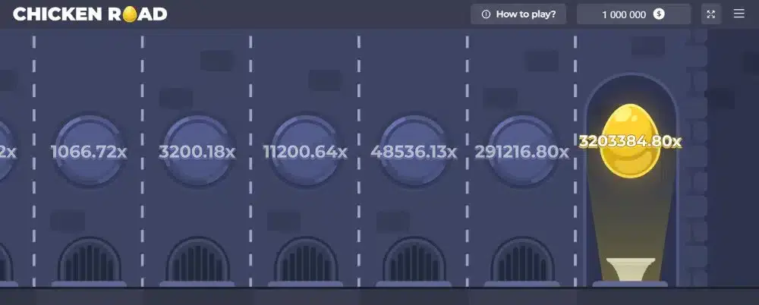Click the pedestal under the golden egg
The height and width of the screenshot is (305, 759).
click(x=630, y=269)
